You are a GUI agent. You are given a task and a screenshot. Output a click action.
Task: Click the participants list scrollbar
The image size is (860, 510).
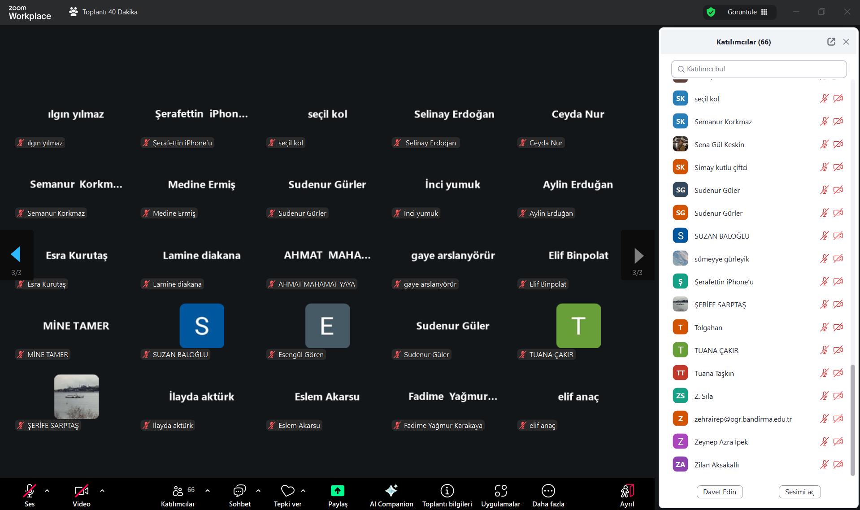point(852,419)
